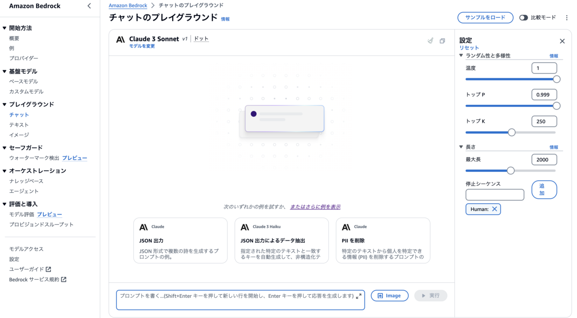Select イメージ playground in sidebar

[x=19, y=135]
